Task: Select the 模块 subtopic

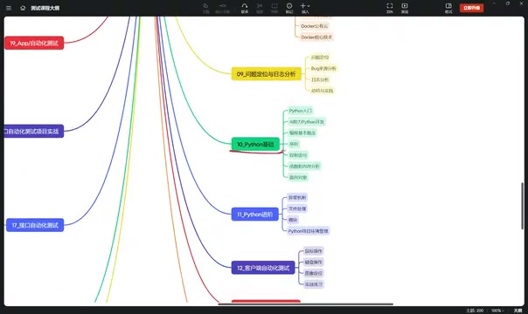Action: pyautogui.click(x=293, y=220)
